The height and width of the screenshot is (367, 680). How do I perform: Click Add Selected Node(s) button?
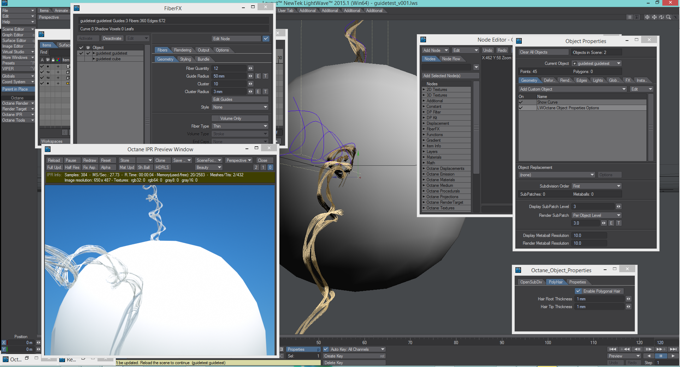450,76
